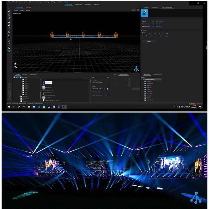Open viewport Camera menu
The width and height of the screenshot is (209, 209).
pos(16,10)
